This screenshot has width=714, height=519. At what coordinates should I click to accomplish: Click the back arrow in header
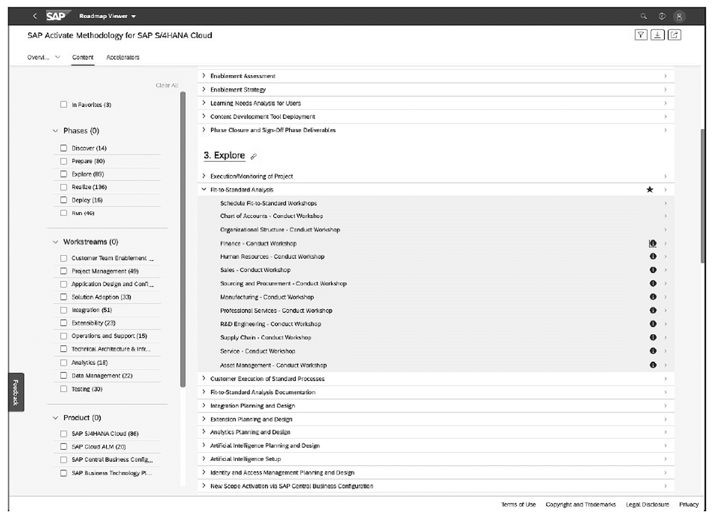[35, 16]
